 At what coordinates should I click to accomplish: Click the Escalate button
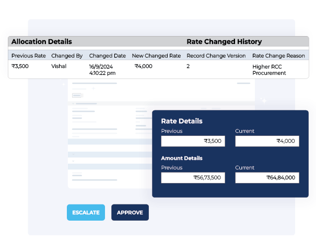86,212
